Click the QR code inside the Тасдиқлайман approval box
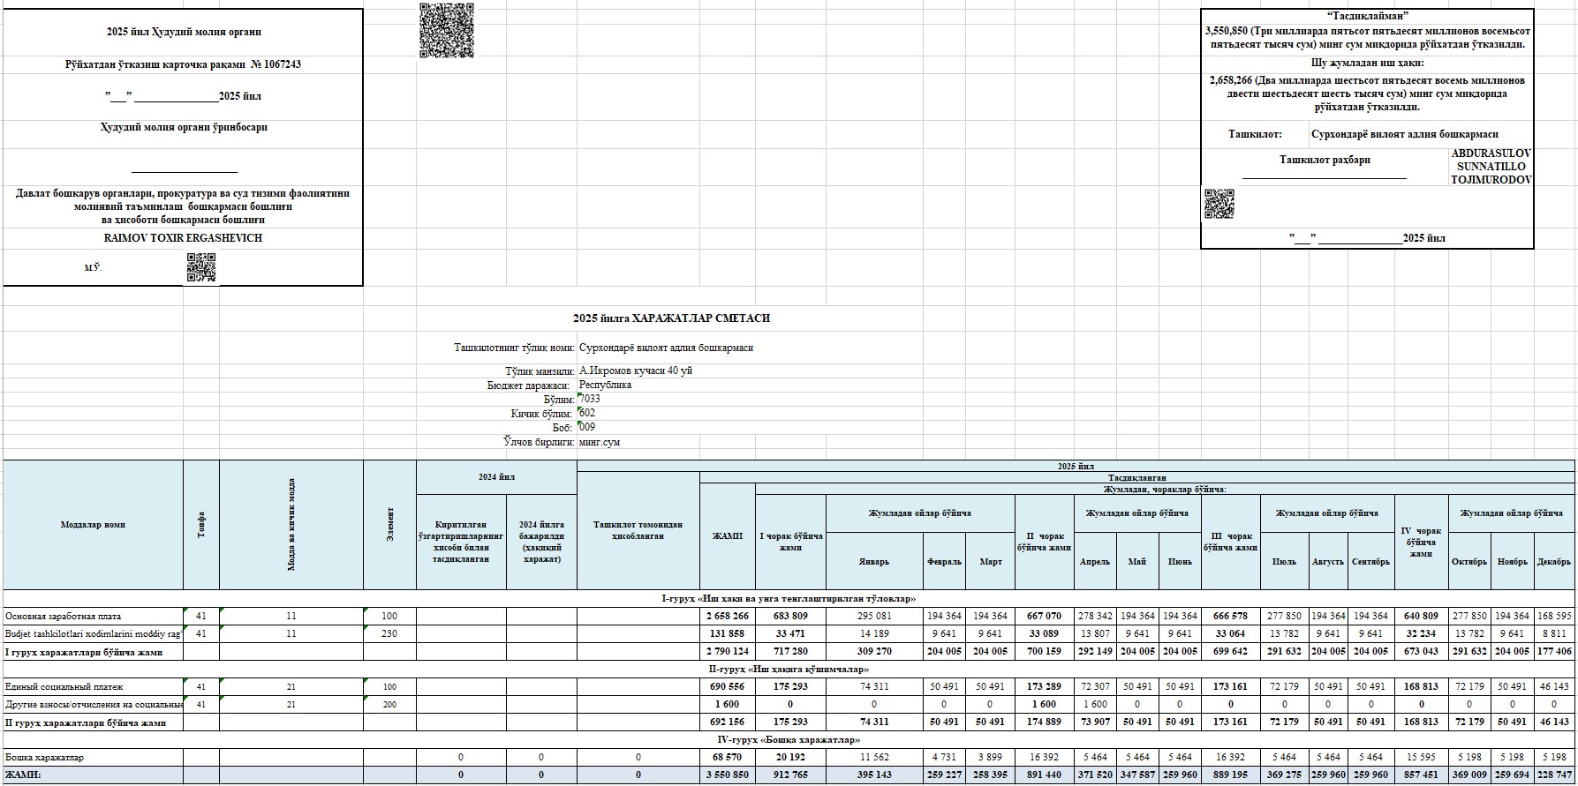This screenshot has width=1578, height=786. coord(1219,204)
